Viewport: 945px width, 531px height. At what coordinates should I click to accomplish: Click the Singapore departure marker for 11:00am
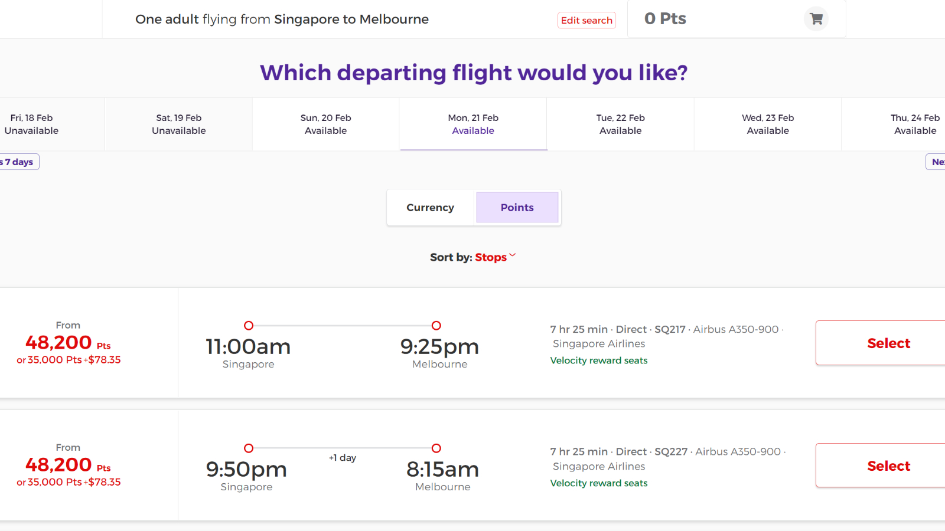[249, 326]
